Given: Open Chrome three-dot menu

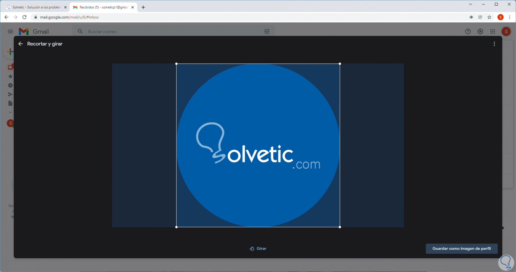Looking at the screenshot, I should pos(510,17).
